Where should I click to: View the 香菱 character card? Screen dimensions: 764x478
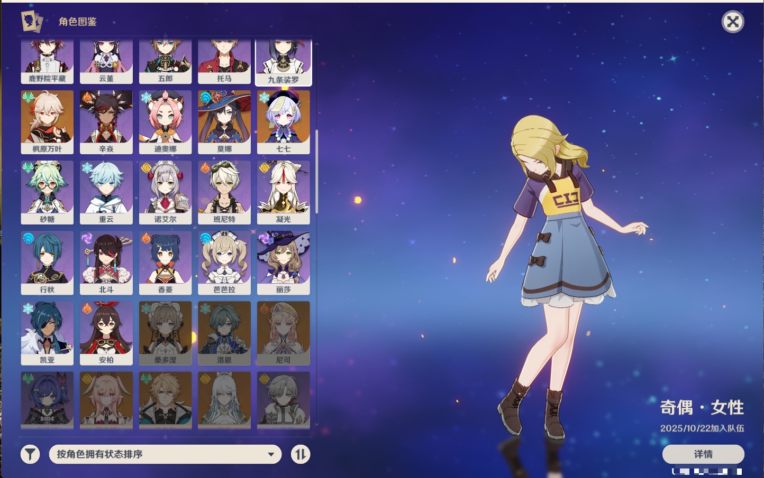[166, 263]
